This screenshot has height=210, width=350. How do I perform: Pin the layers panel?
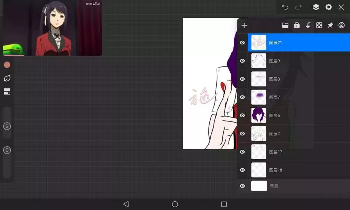coord(330,25)
